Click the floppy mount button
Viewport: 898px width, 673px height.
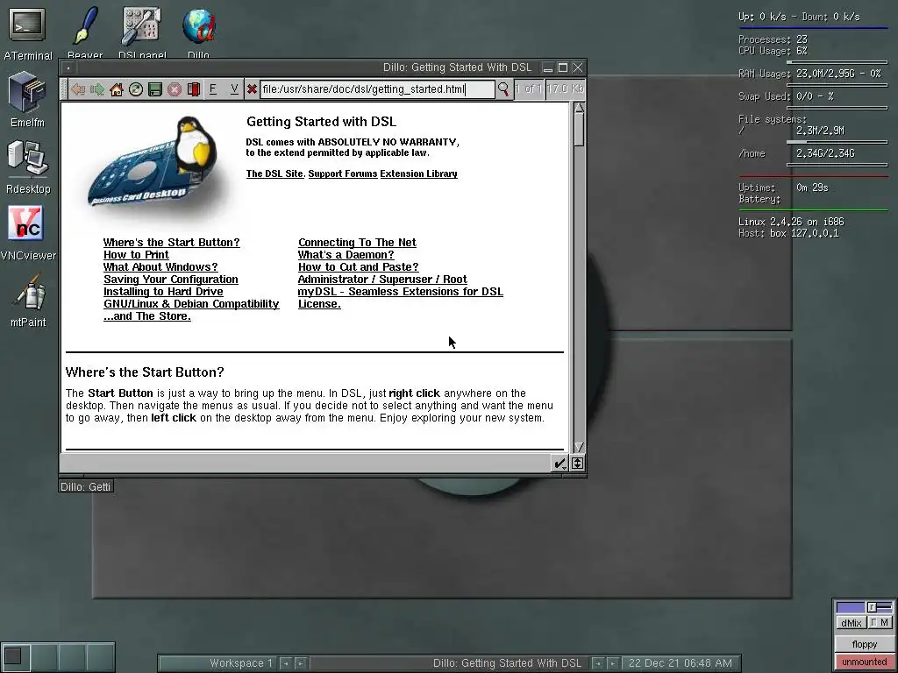point(864,644)
